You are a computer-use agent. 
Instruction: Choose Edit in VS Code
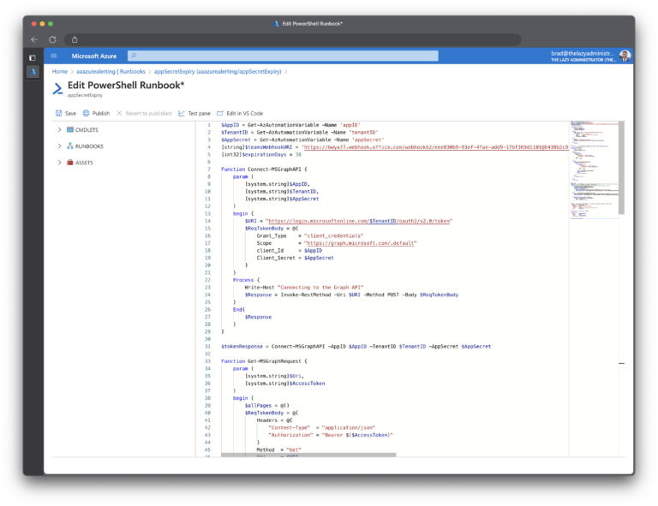240,114
